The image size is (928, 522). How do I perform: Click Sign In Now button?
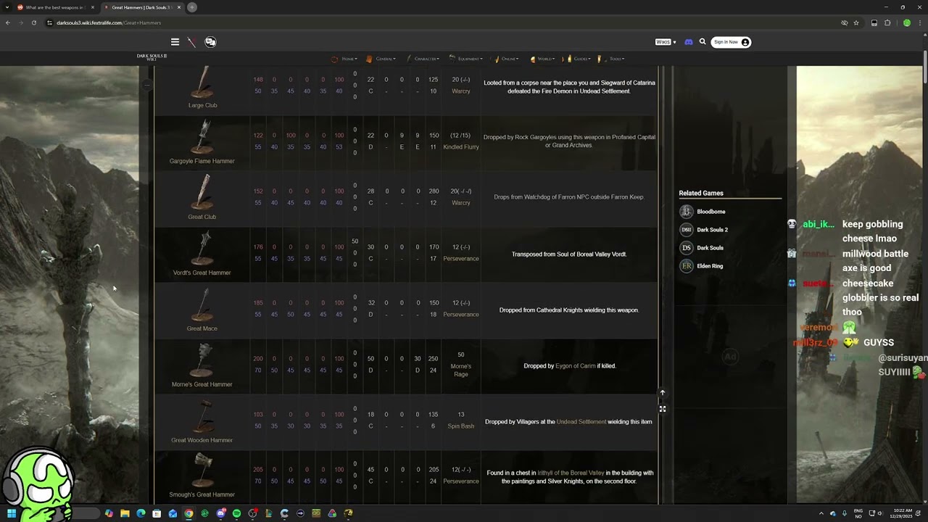coord(731,42)
